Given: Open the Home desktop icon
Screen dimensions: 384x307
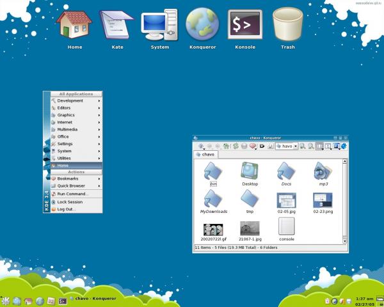Looking at the screenshot, I should [x=74, y=29].
